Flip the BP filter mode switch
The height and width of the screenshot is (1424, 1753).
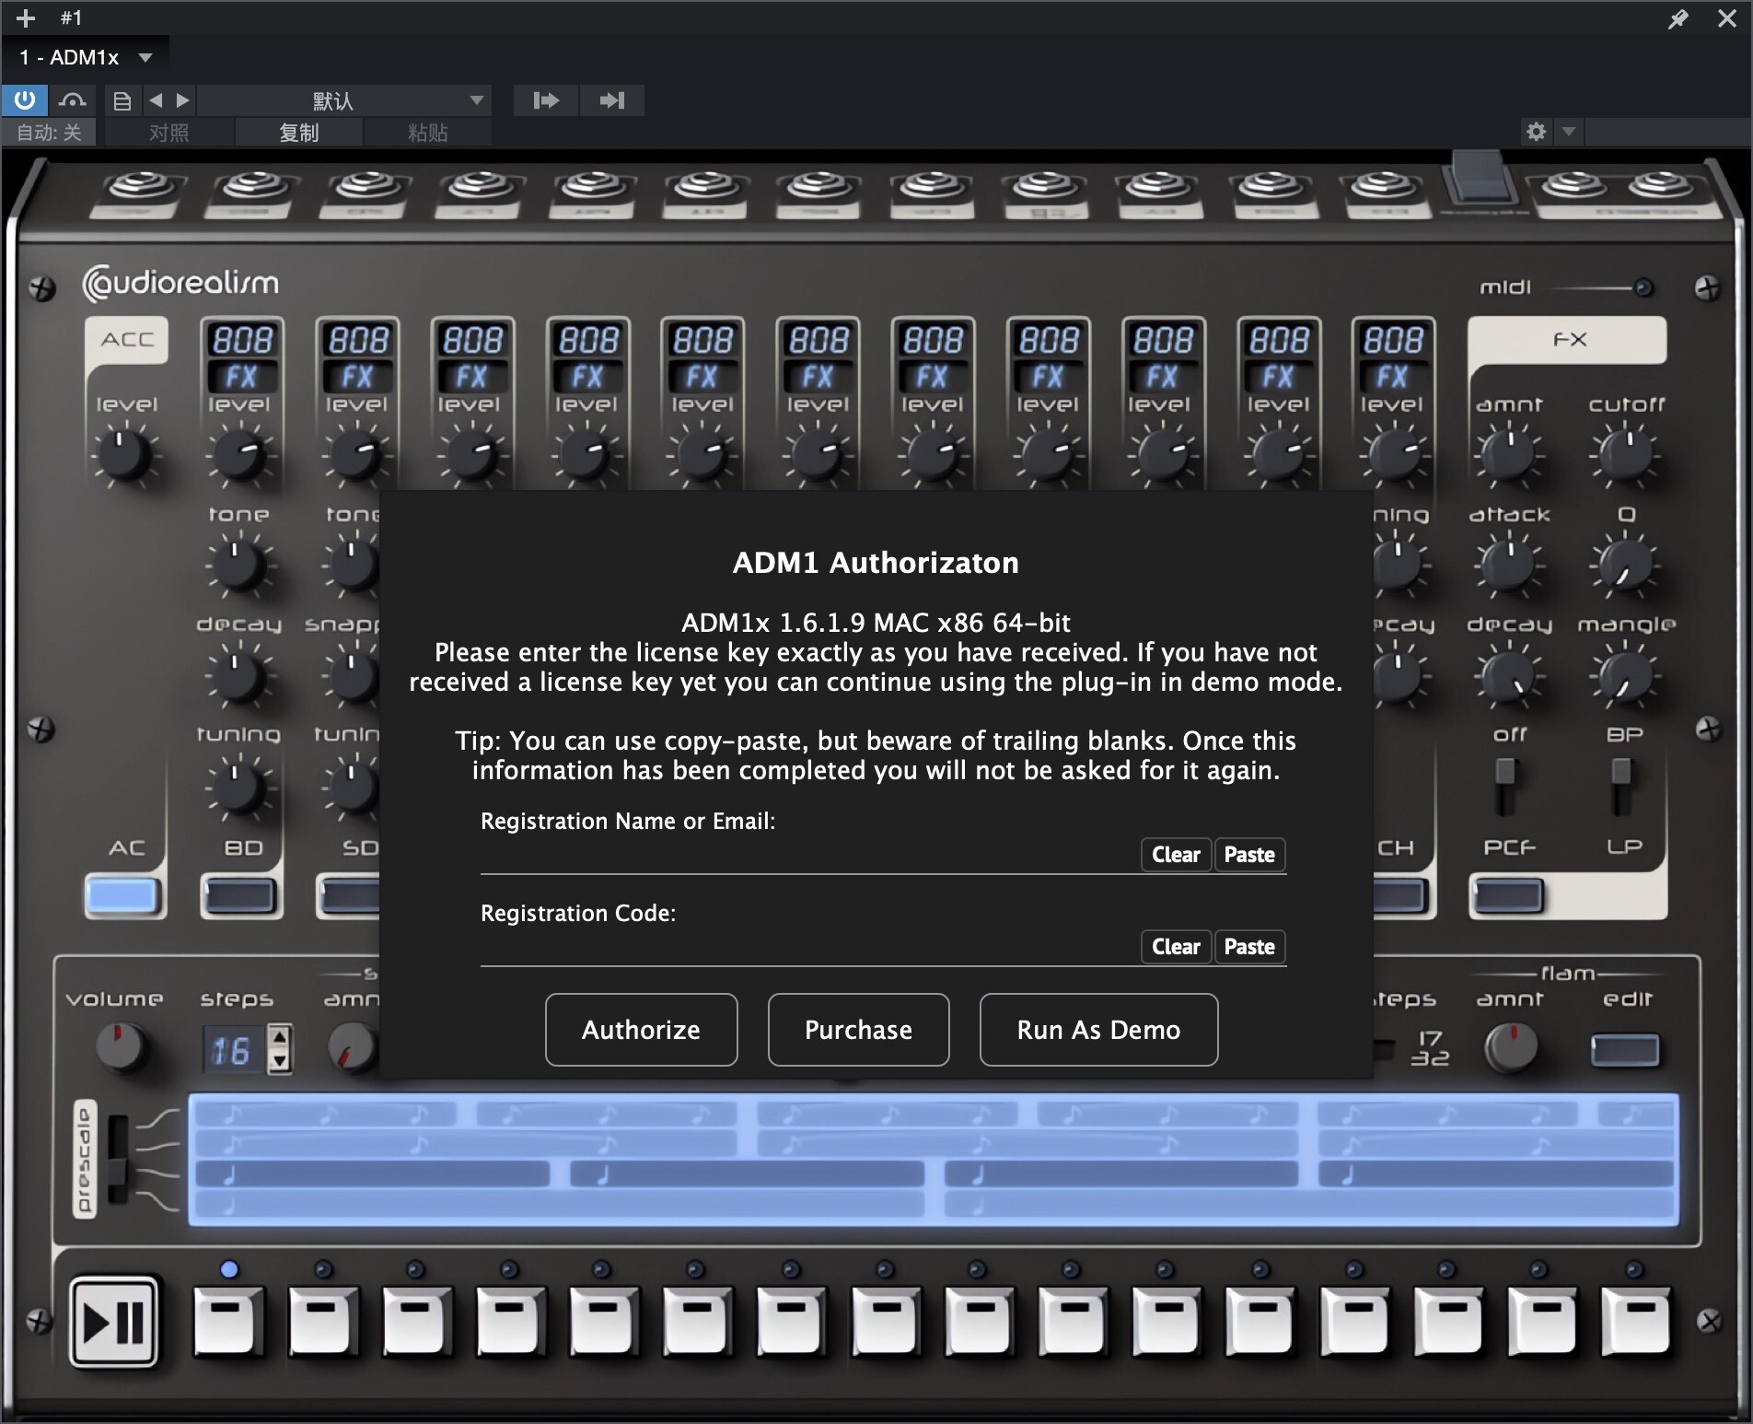coord(1621,786)
